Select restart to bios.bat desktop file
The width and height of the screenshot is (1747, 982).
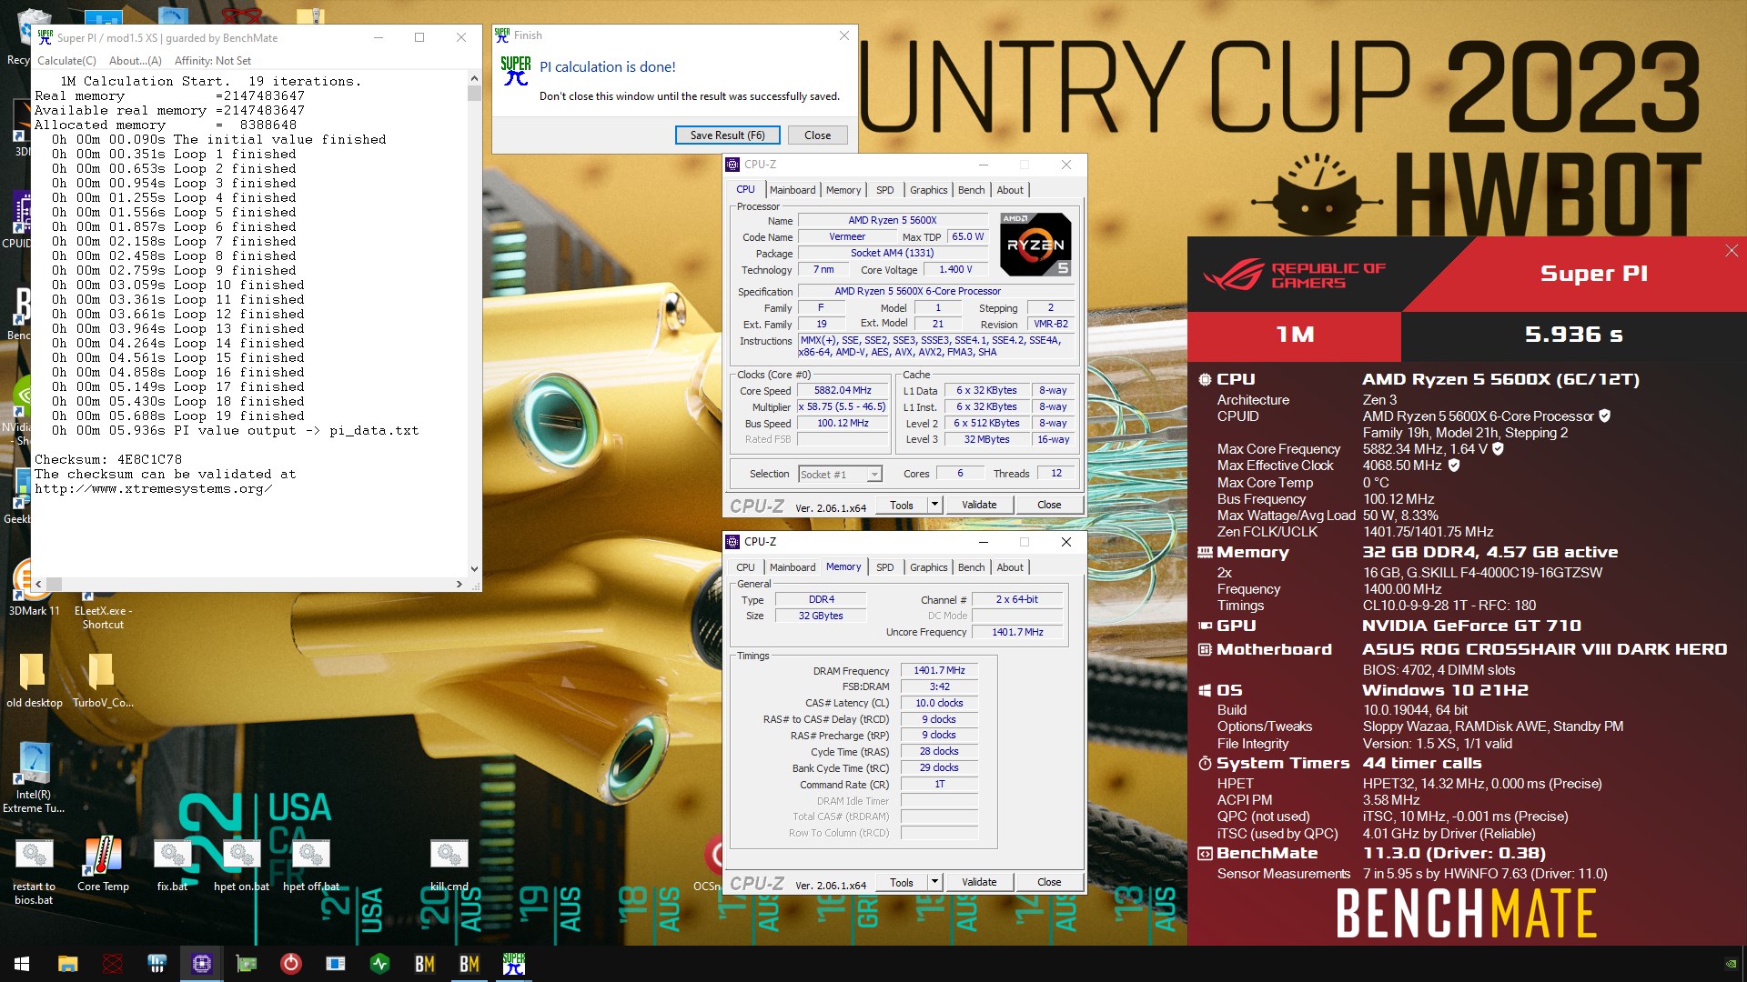[34, 871]
